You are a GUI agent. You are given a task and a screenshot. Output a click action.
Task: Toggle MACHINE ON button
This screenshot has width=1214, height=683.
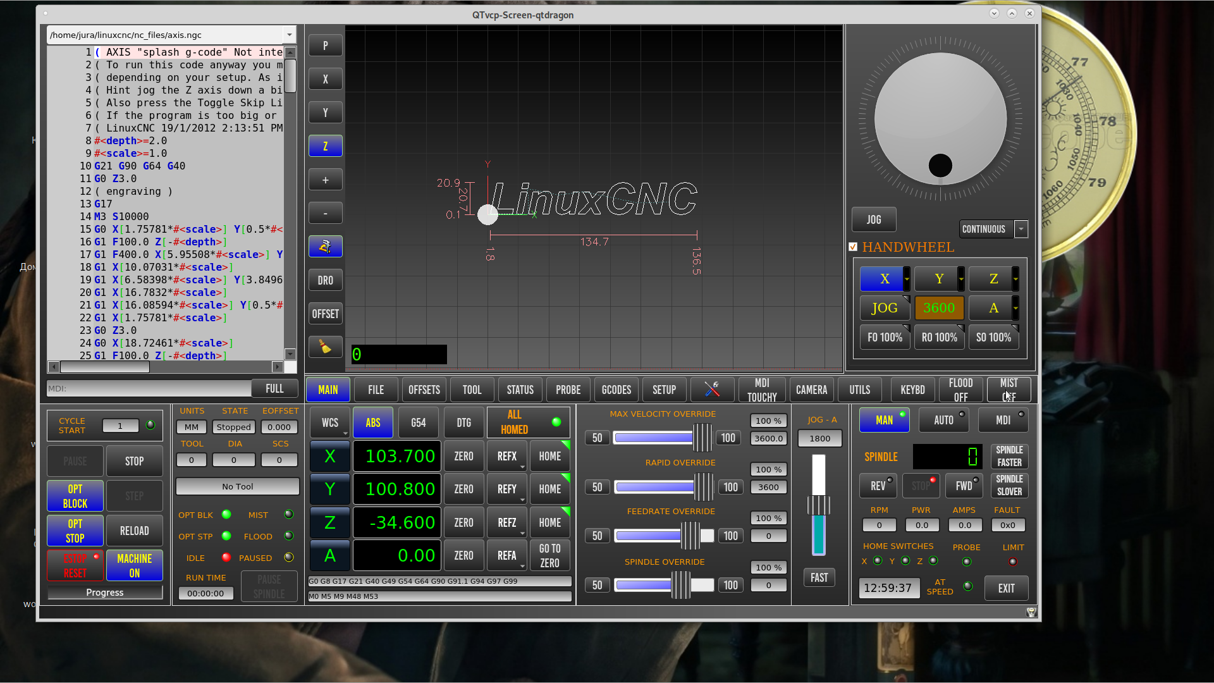tap(135, 565)
